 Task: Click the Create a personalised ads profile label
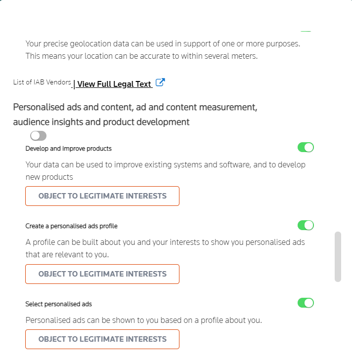click(72, 226)
